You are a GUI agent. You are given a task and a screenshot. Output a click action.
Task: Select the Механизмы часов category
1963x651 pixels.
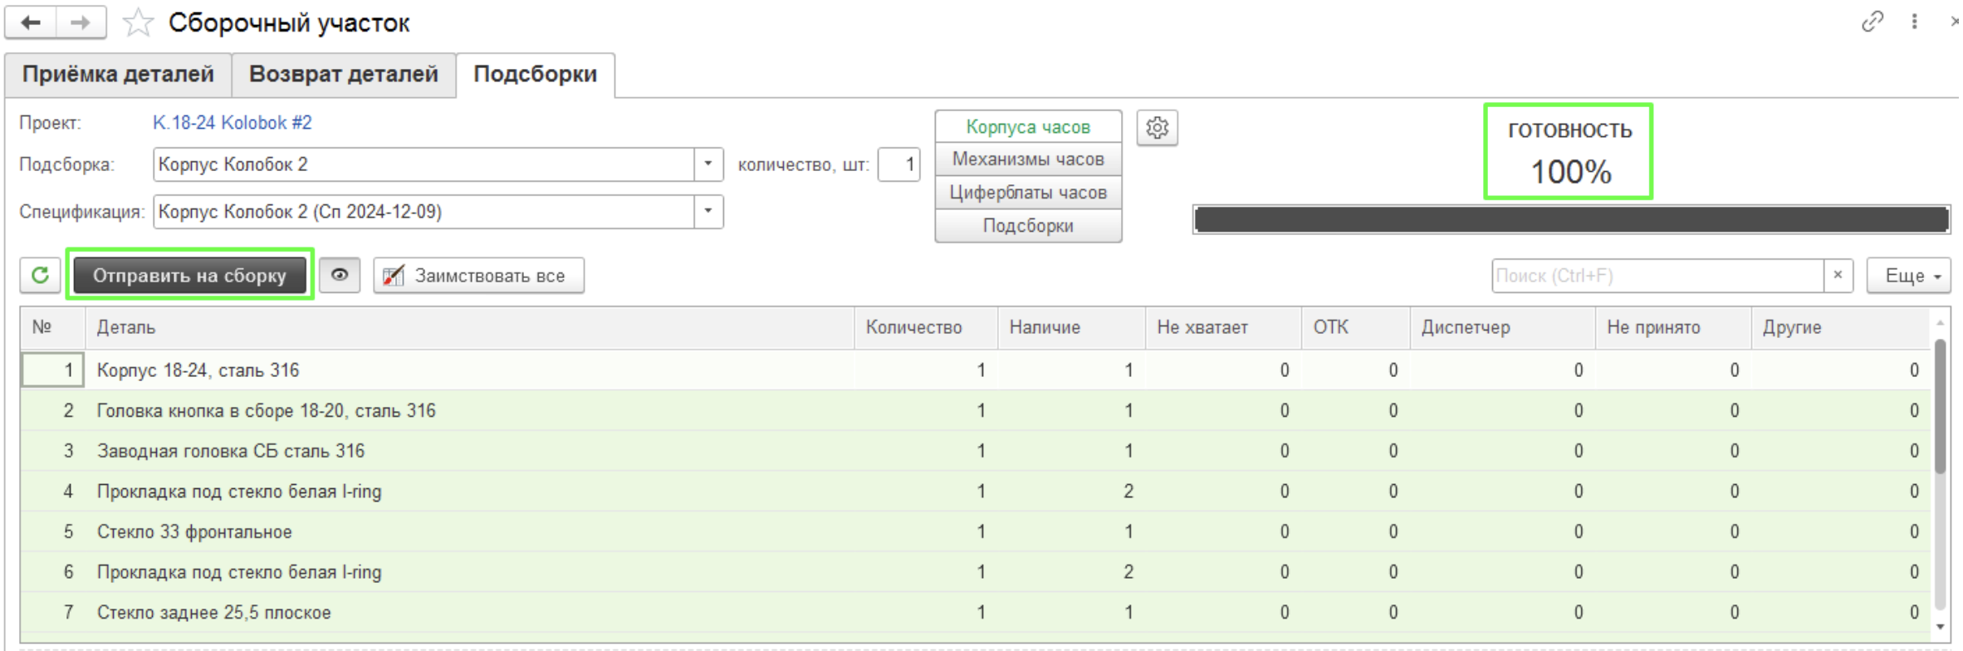(x=1027, y=159)
